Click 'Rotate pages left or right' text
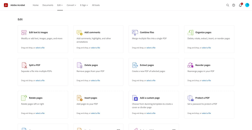Viewport: 252px width, 130px height. (33, 104)
